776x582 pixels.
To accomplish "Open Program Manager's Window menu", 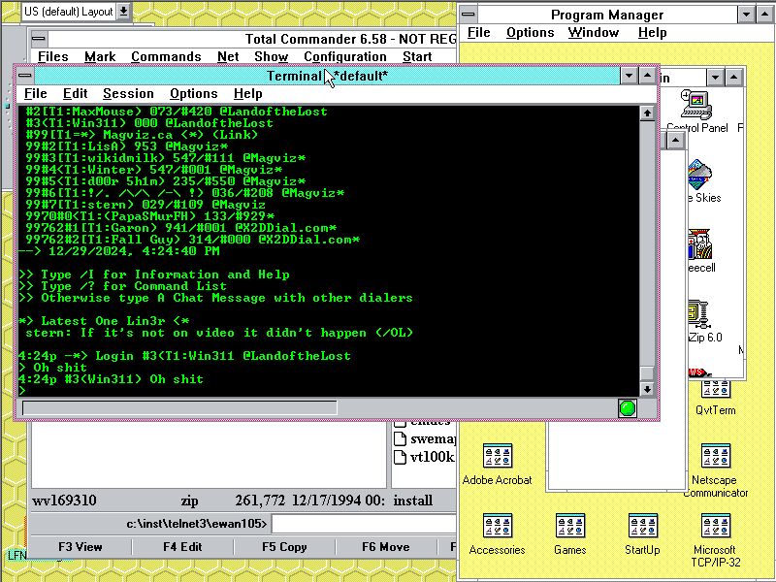I will (593, 32).
